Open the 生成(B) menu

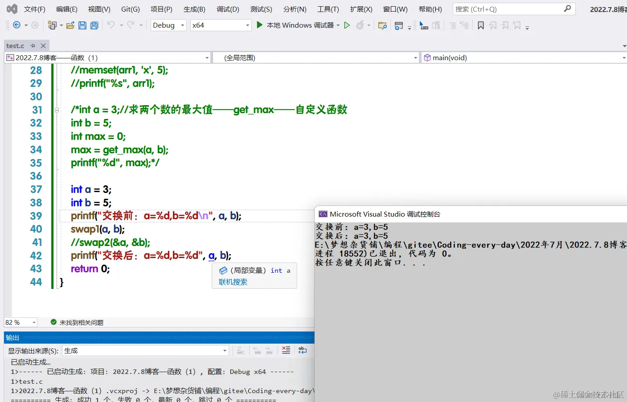coord(194,9)
